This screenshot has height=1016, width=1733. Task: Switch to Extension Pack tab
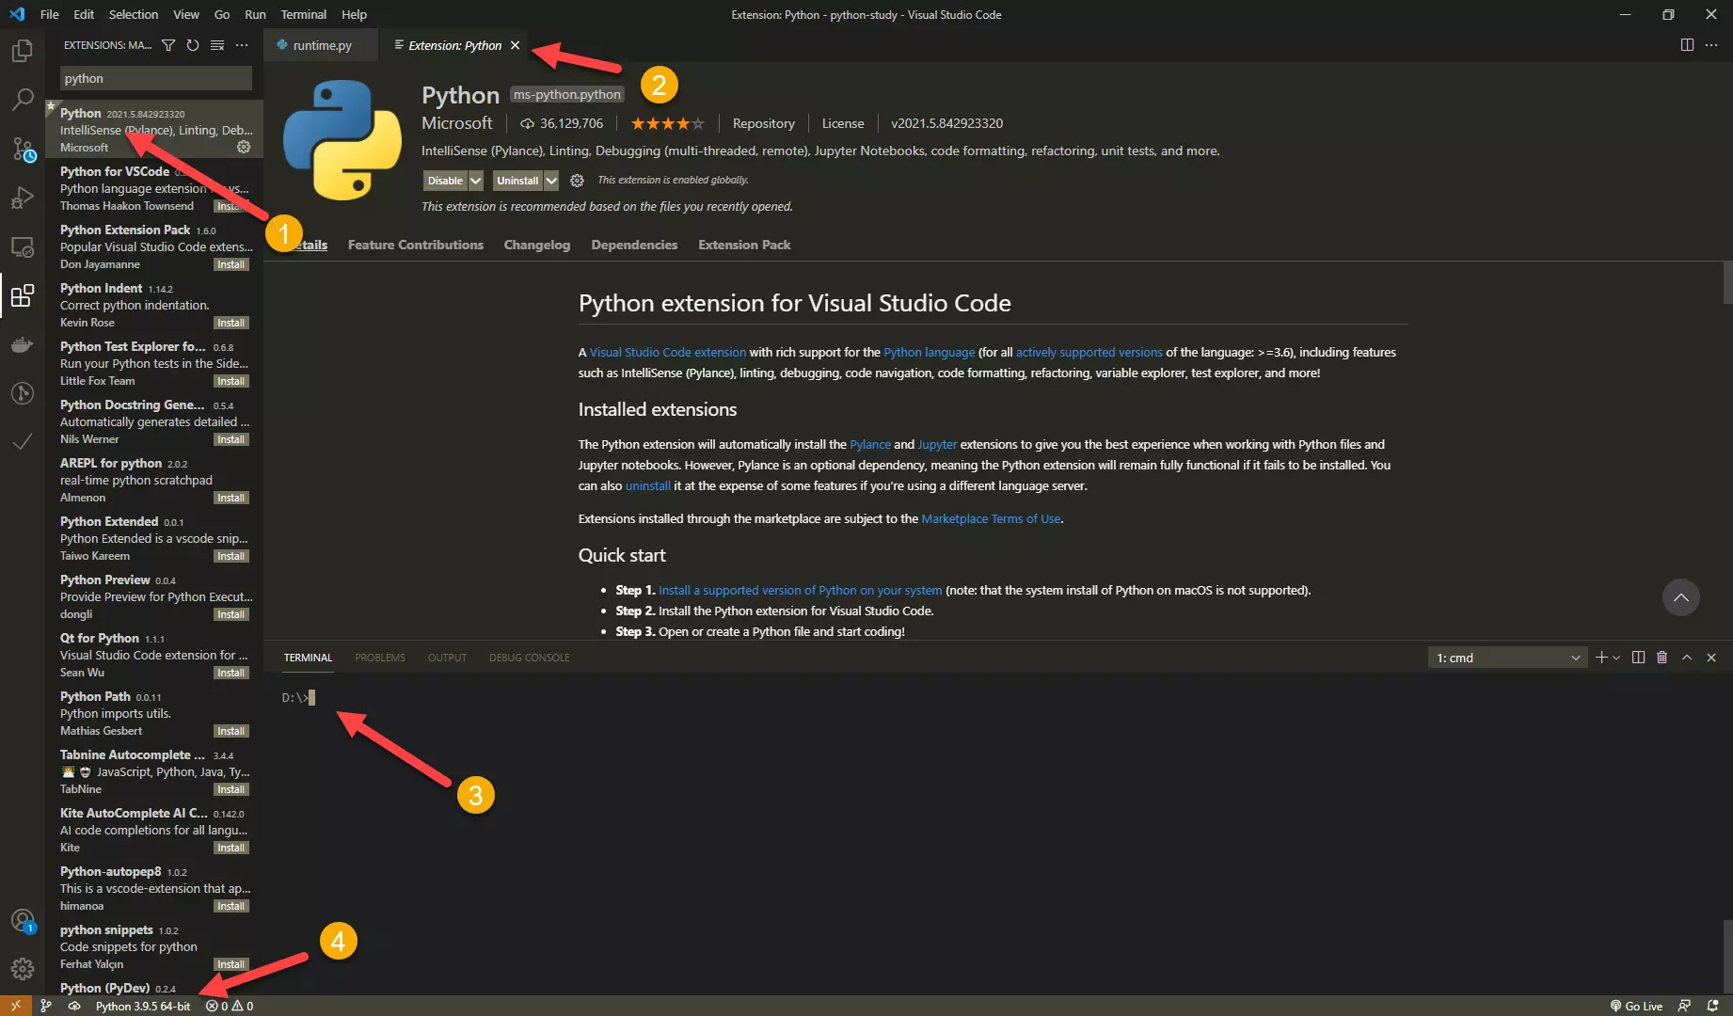[744, 245]
